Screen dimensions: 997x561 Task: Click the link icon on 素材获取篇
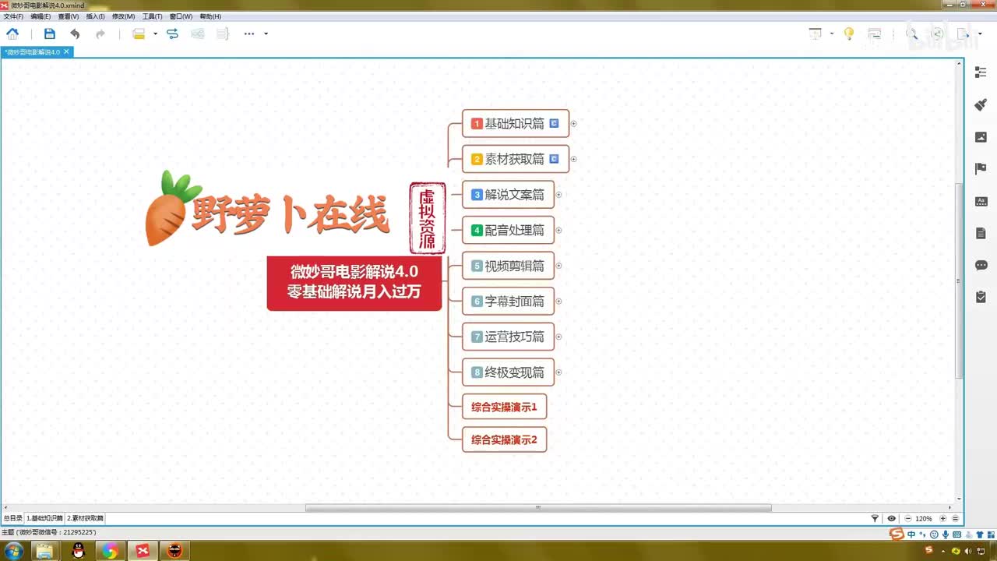point(554,159)
